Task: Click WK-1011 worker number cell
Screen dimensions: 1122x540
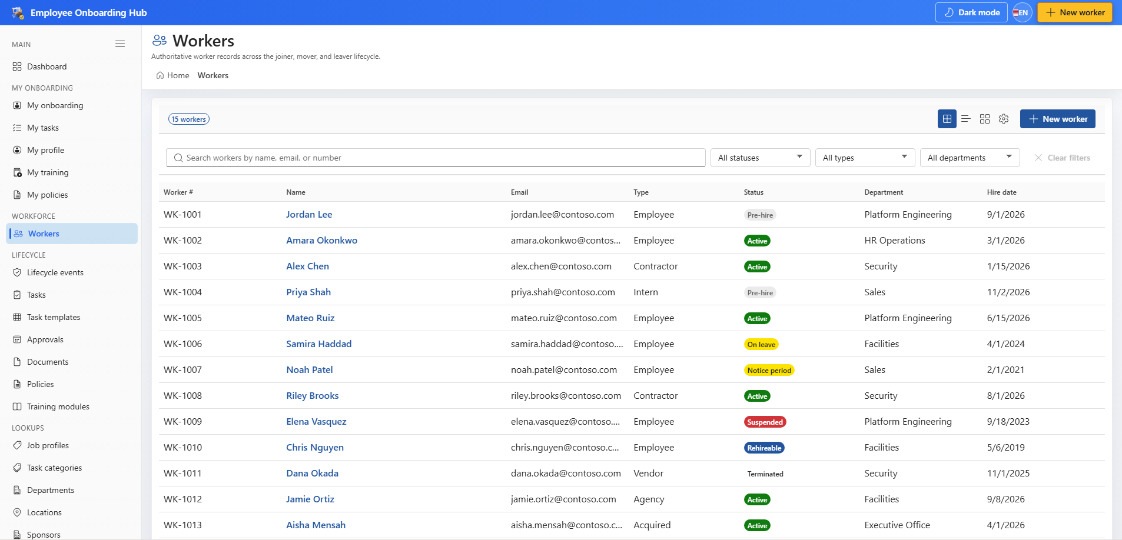Action: [x=182, y=474]
